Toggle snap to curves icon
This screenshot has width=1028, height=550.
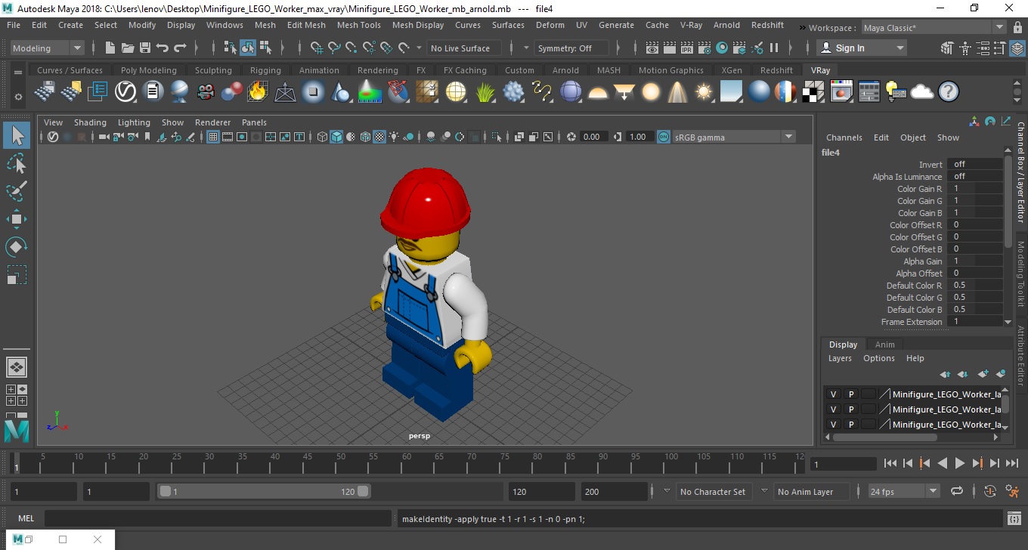pos(335,48)
